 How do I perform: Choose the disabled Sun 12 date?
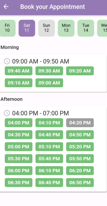(x=46, y=28)
